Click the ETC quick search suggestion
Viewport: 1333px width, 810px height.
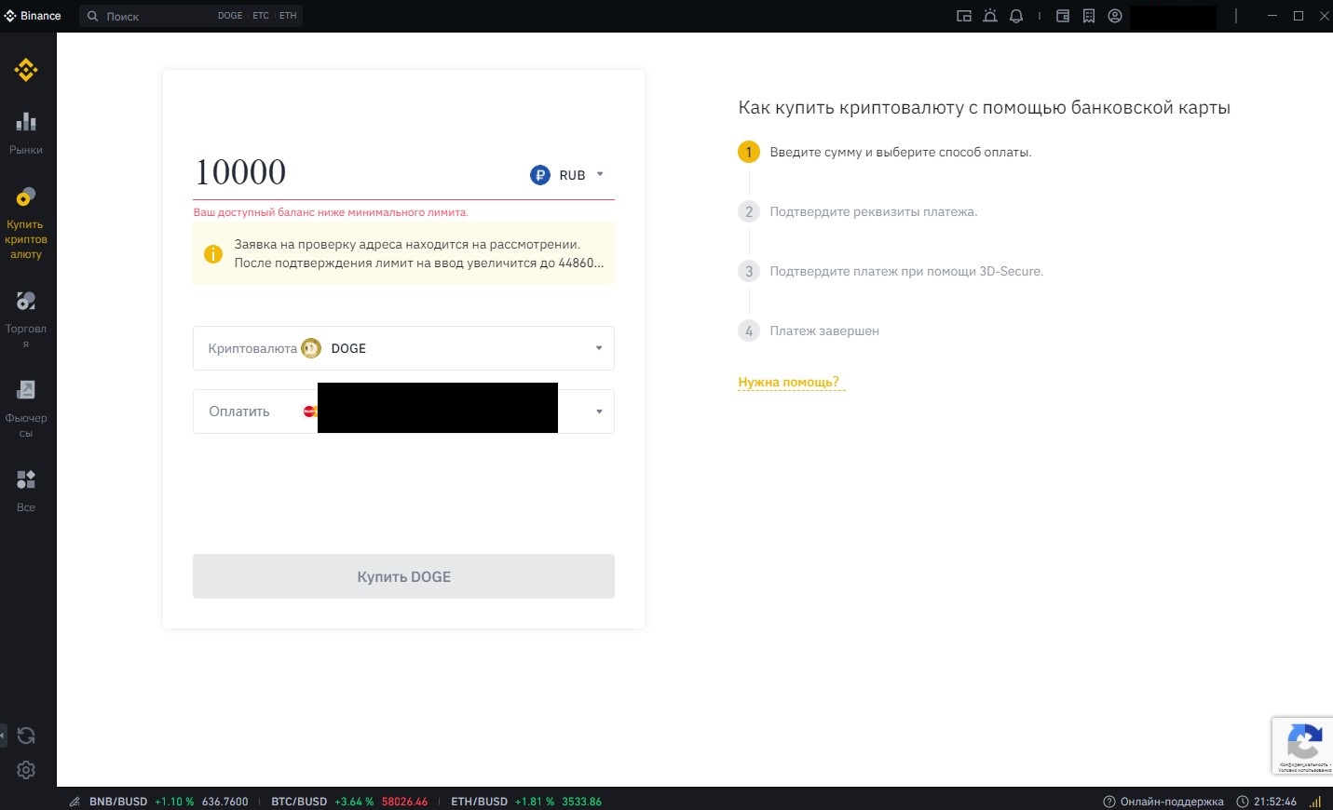point(261,16)
